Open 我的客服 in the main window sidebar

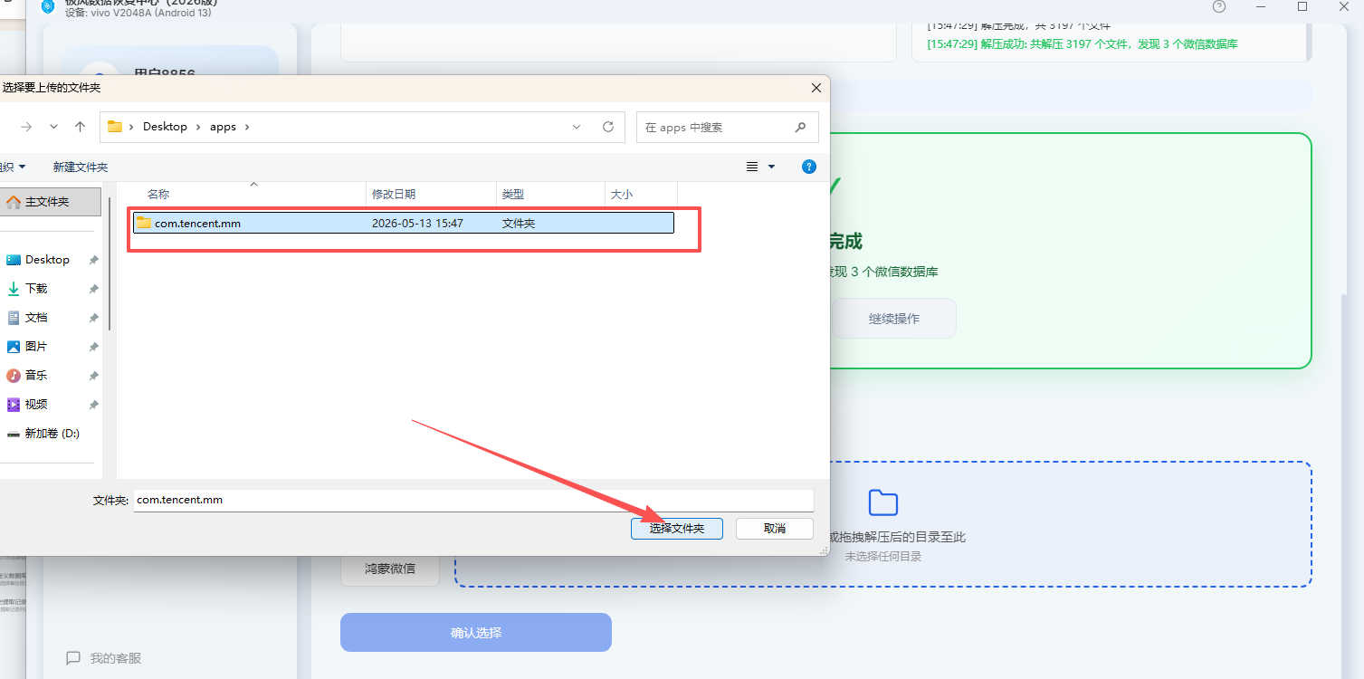(104, 658)
